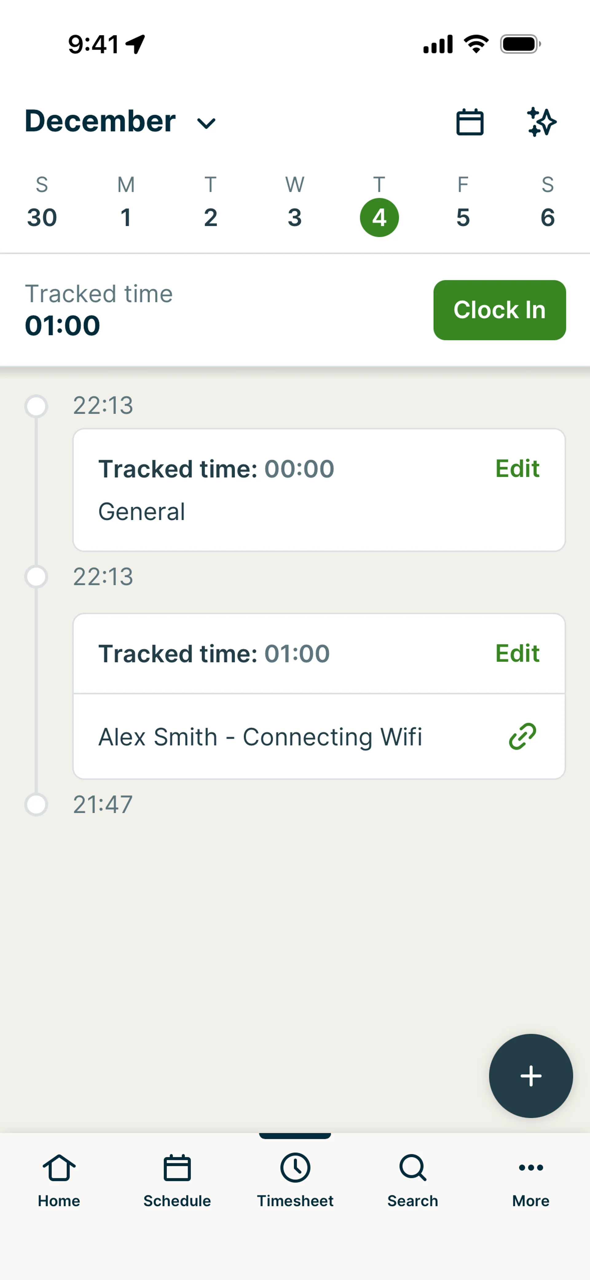
Task: Open the Alex Smith - Connecting Wifi job
Action: click(x=260, y=737)
